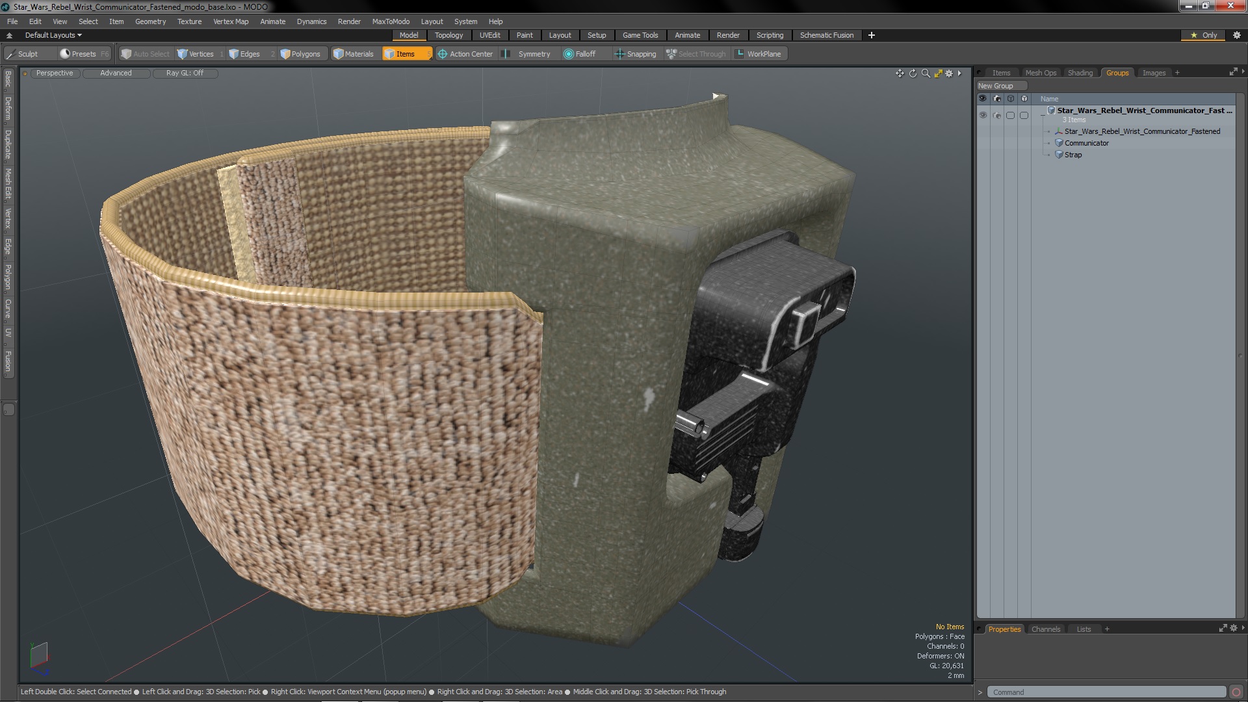1248x702 pixels.
Task: Toggle the third column checkbox of Star_Wars group
Action: click(1010, 115)
